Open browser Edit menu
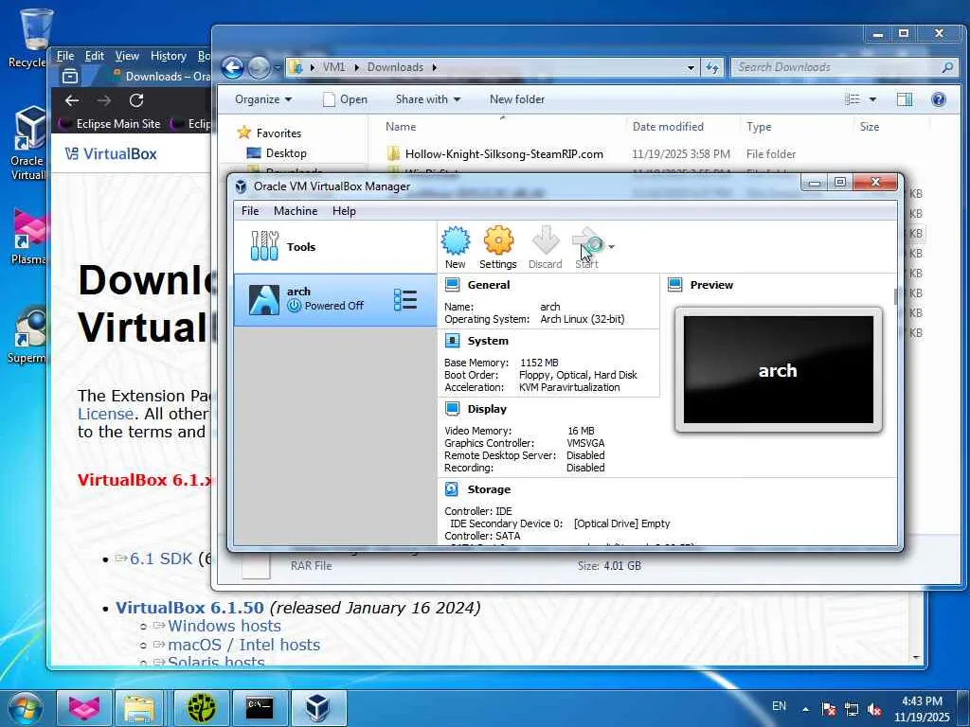970x727 pixels. [x=95, y=56]
